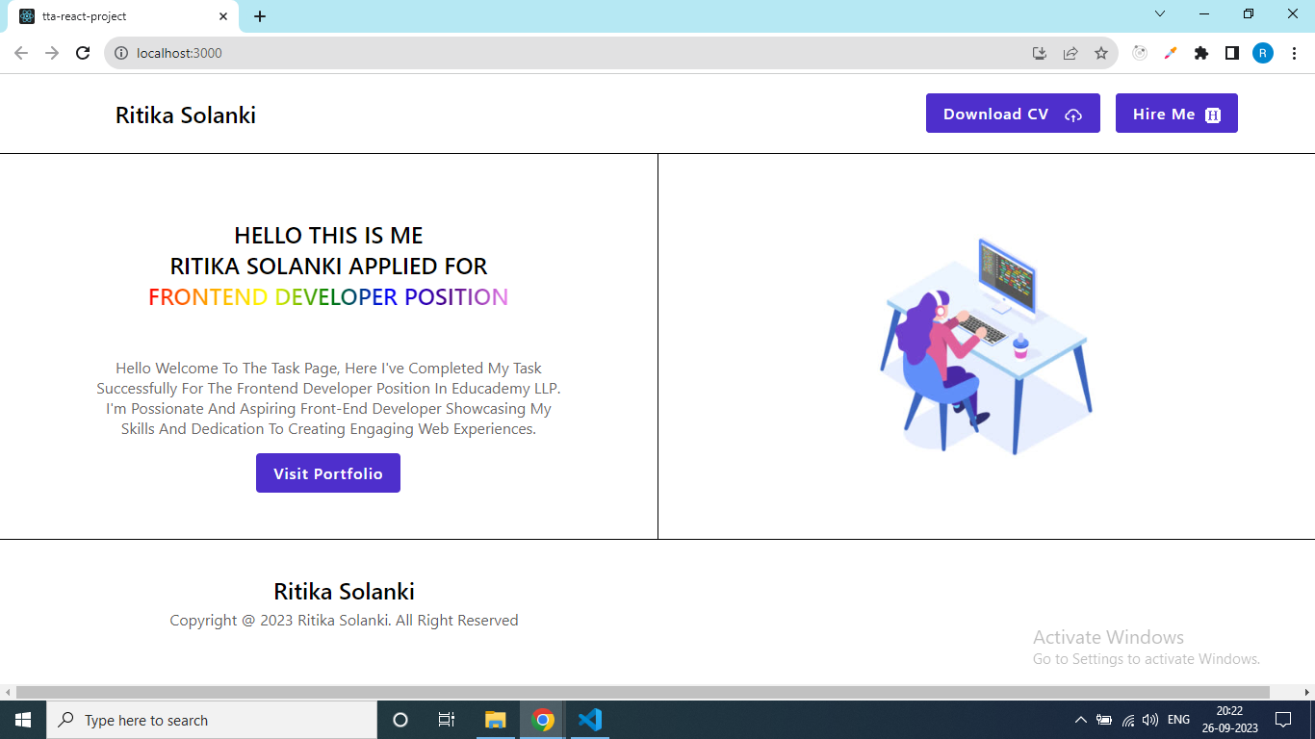Open Task View on the taskbar
This screenshot has height=739, width=1315.
pyautogui.click(x=446, y=720)
